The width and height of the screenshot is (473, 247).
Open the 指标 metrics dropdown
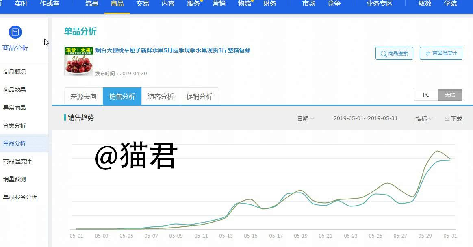(x=424, y=118)
